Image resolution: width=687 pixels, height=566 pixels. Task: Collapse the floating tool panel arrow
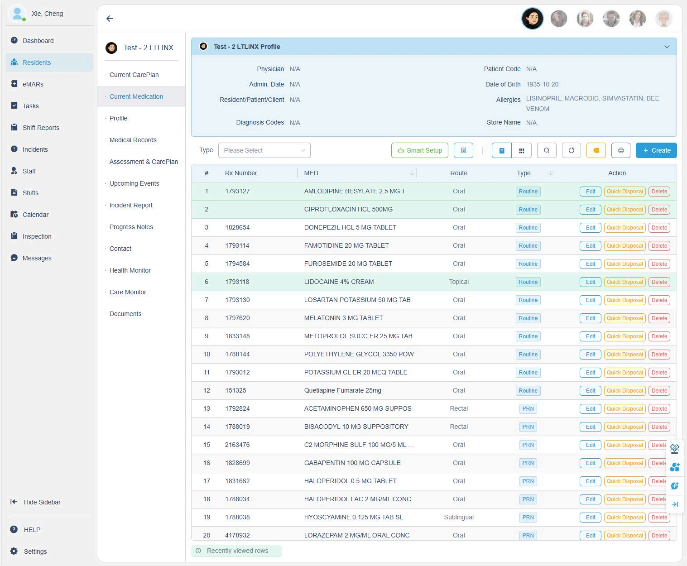click(x=674, y=504)
